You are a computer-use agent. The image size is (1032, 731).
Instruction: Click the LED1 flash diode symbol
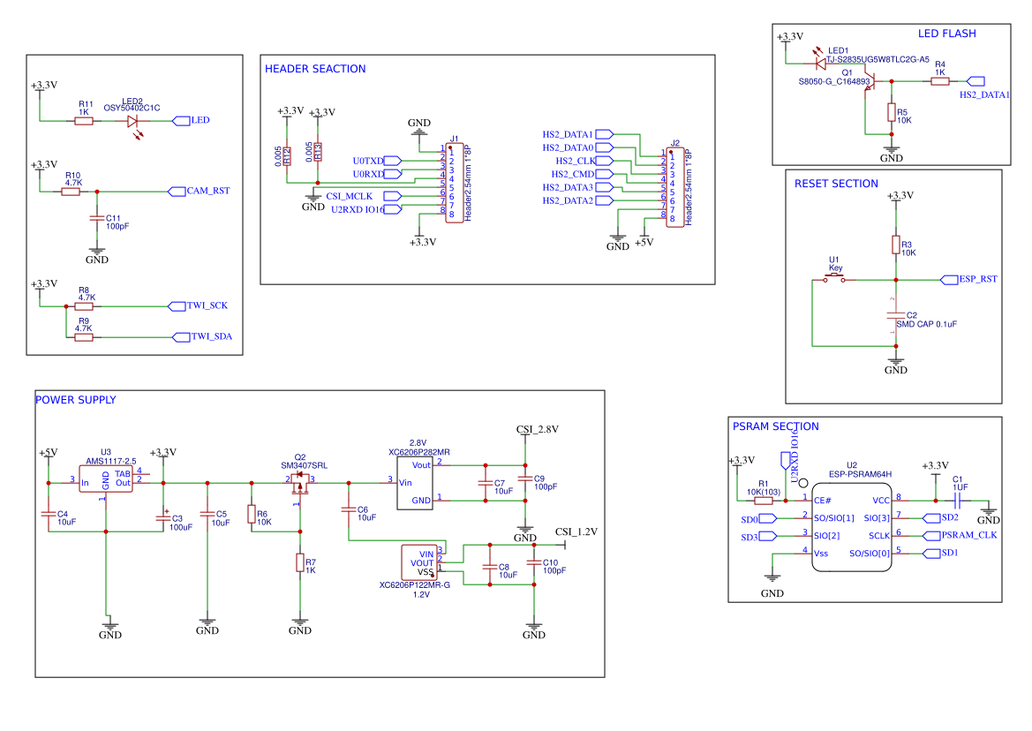pos(820,64)
